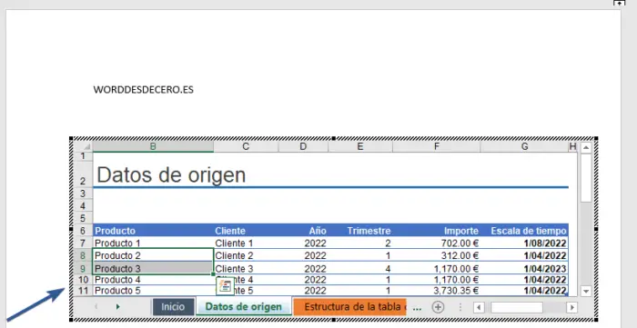
Task: Select the Producto 3 cell
Action: [x=153, y=268]
